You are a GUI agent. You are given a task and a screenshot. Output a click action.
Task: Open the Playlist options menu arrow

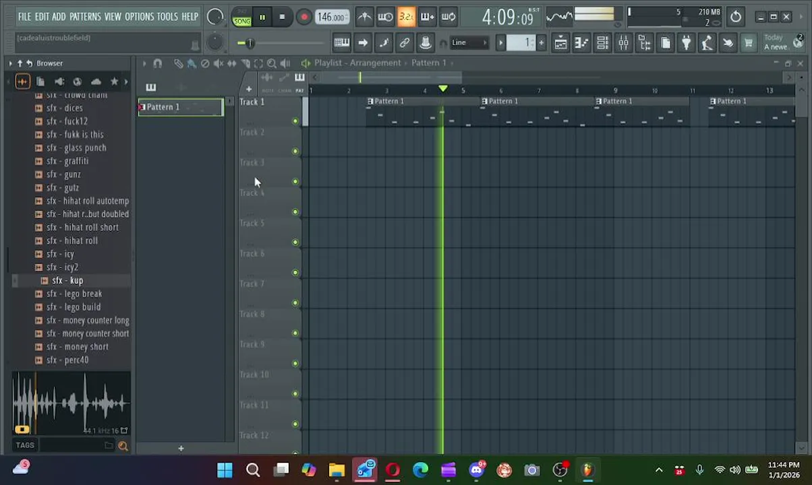point(144,63)
